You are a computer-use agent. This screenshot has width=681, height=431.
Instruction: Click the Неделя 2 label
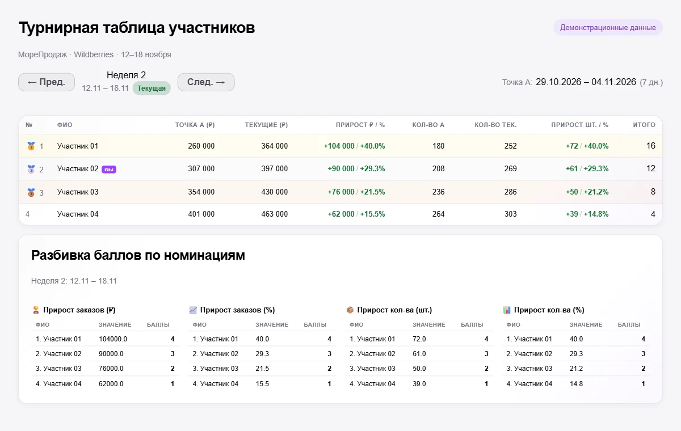tap(127, 75)
